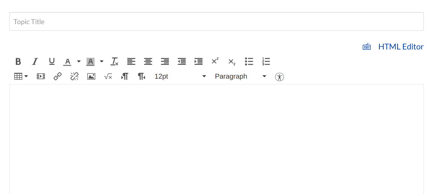The image size is (437, 194).
Task: Expand the text color dropdown arrow
Action: [x=79, y=62]
